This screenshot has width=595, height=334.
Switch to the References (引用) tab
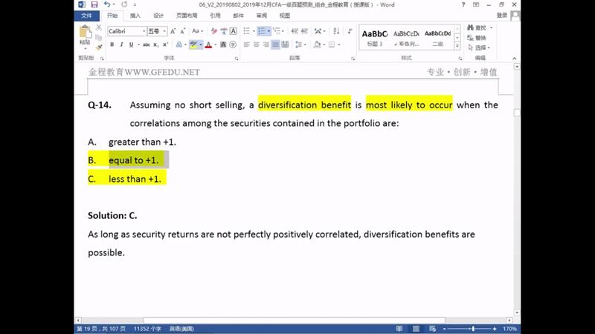[x=215, y=16]
